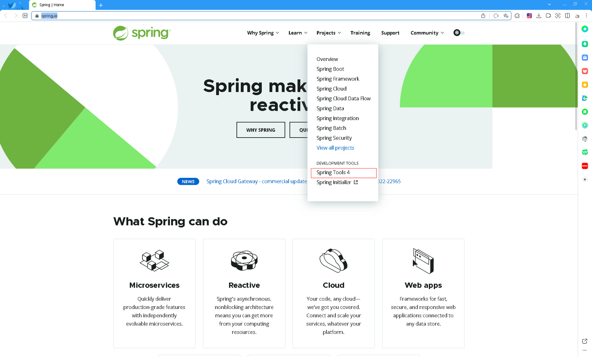Open Spring Initializr external link
This screenshot has width=592, height=357.
(x=337, y=182)
